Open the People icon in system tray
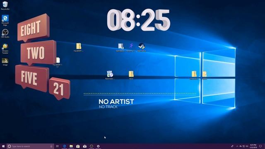This screenshot has height=149, width=265. tap(232, 146)
